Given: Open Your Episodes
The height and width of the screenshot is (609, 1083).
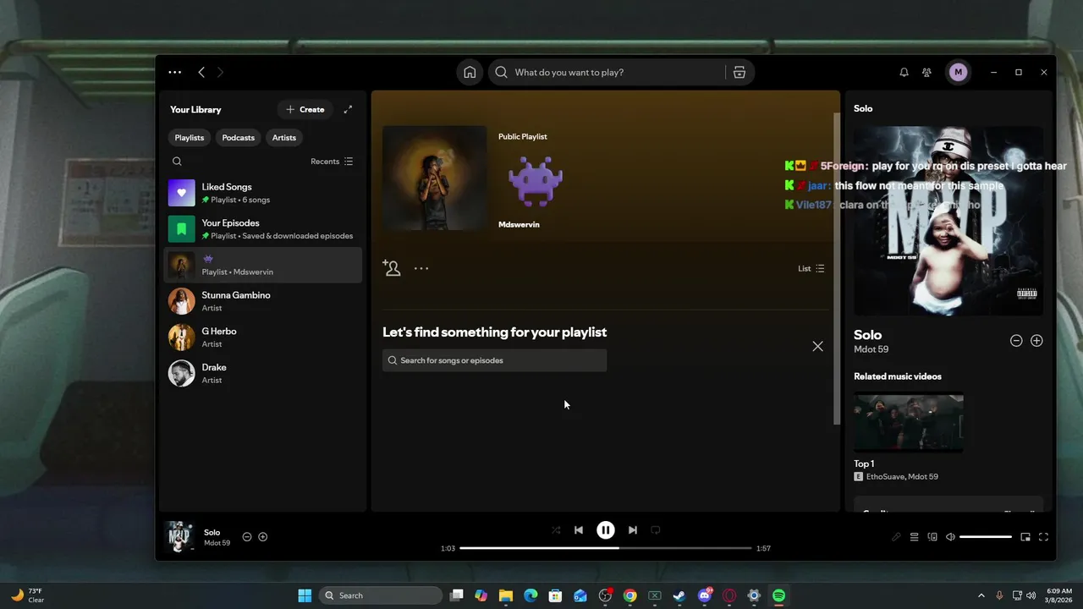Looking at the screenshot, I should click(x=262, y=229).
